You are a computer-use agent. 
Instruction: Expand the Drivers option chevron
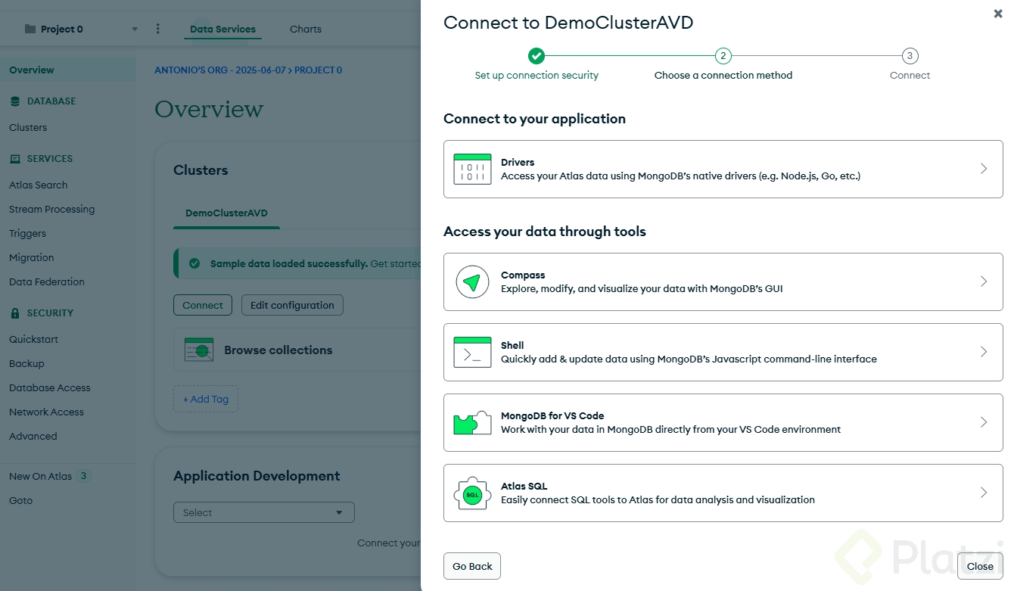coord(984,169)
